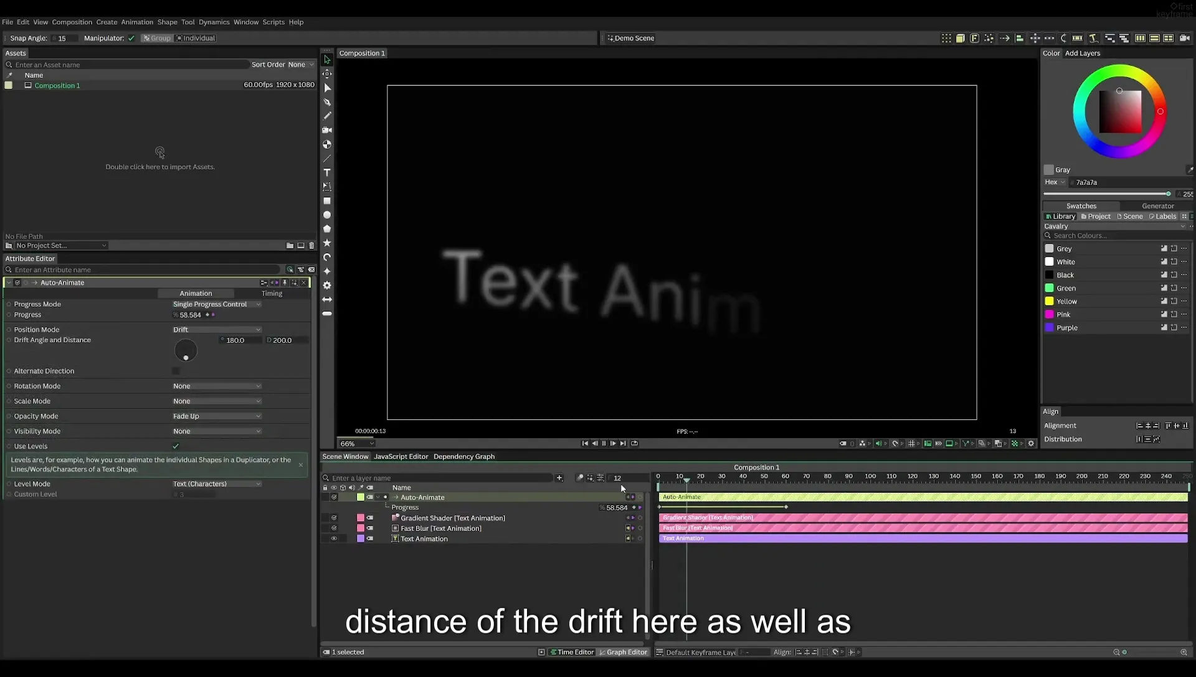Toggle visibility of Fast Blur layer

click(x=334, y=528)
